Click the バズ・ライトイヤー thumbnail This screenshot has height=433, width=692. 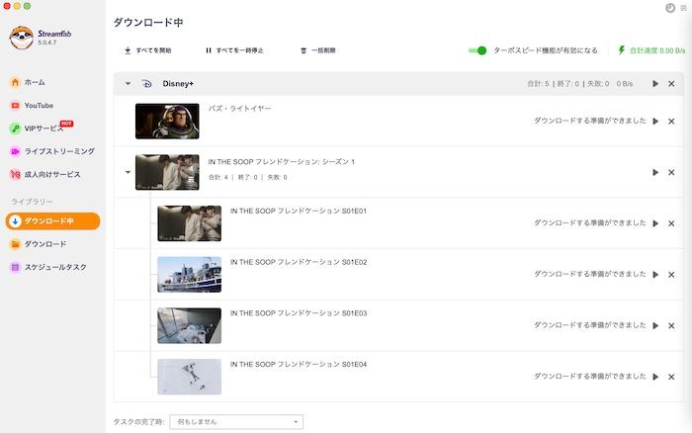[x=167, y=121]
